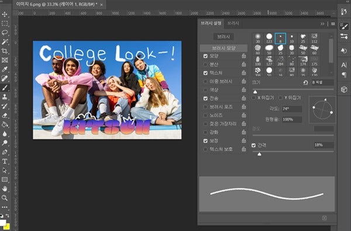Screen dimensions: 351x231
Task: Uncheck the 텍스처 option
Action: 205,73
